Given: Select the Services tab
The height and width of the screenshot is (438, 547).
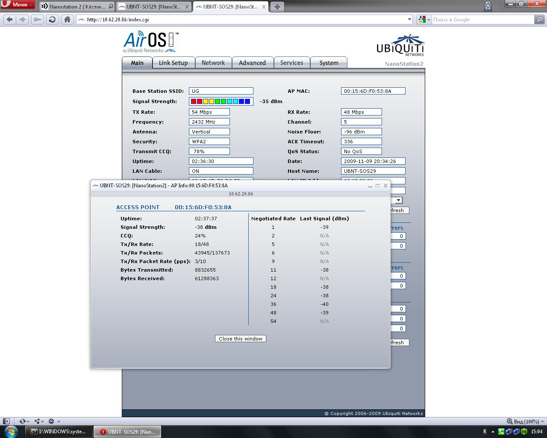Looking at the screenshot, I should [291, 63].
